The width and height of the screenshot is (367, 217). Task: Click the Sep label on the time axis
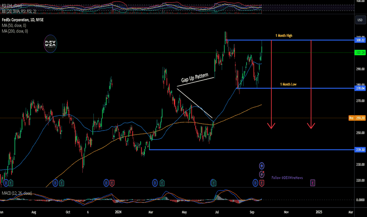pos(252,212)
